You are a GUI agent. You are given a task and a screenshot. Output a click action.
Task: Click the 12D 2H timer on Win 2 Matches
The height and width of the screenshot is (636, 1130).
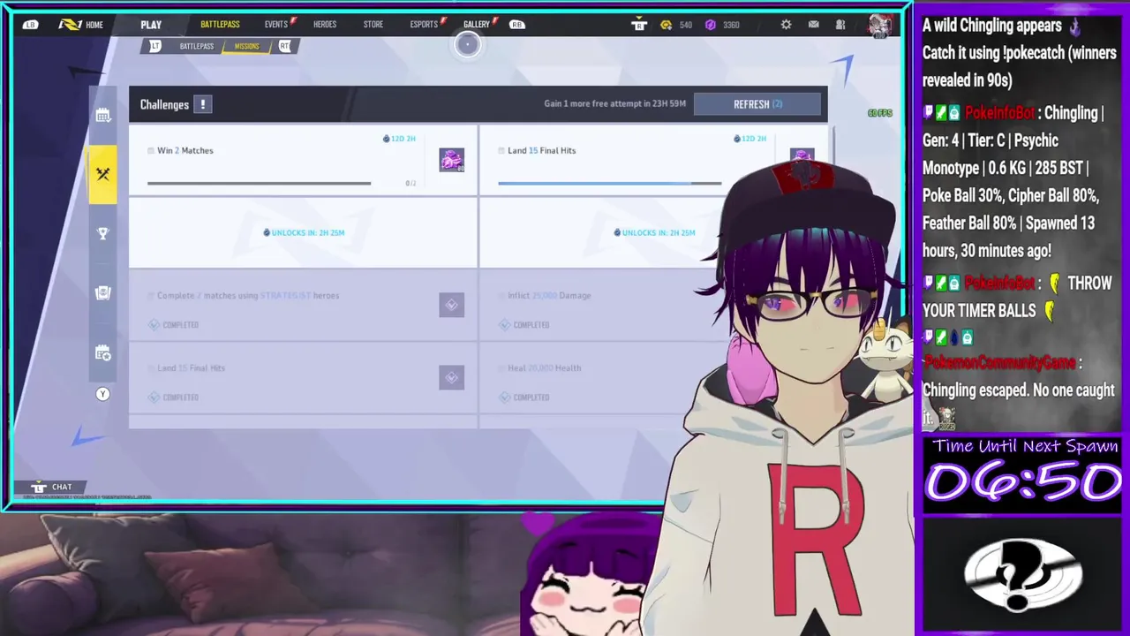click(399, 139)
